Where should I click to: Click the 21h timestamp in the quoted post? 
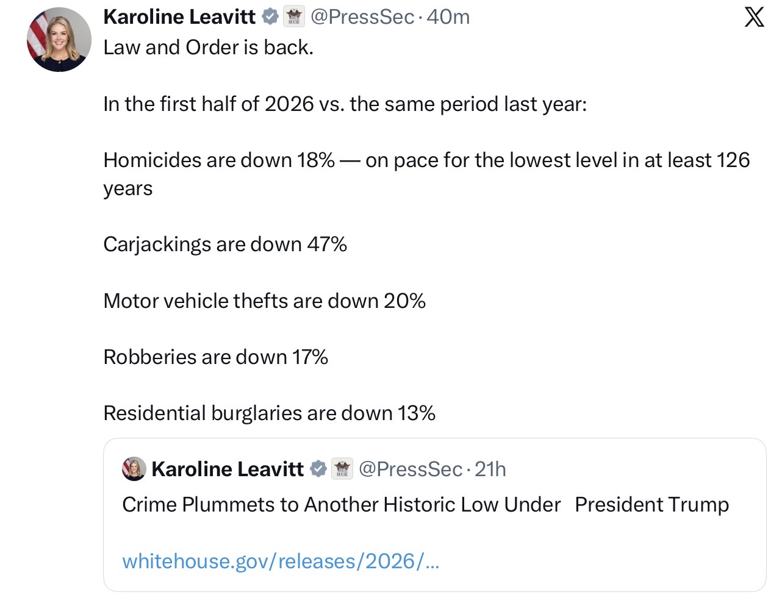[490, 469]
